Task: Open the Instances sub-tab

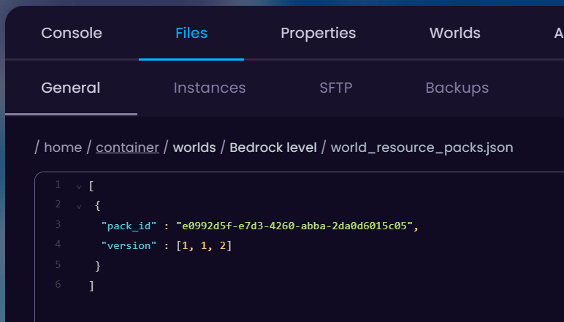Action: tap(210, 88)
